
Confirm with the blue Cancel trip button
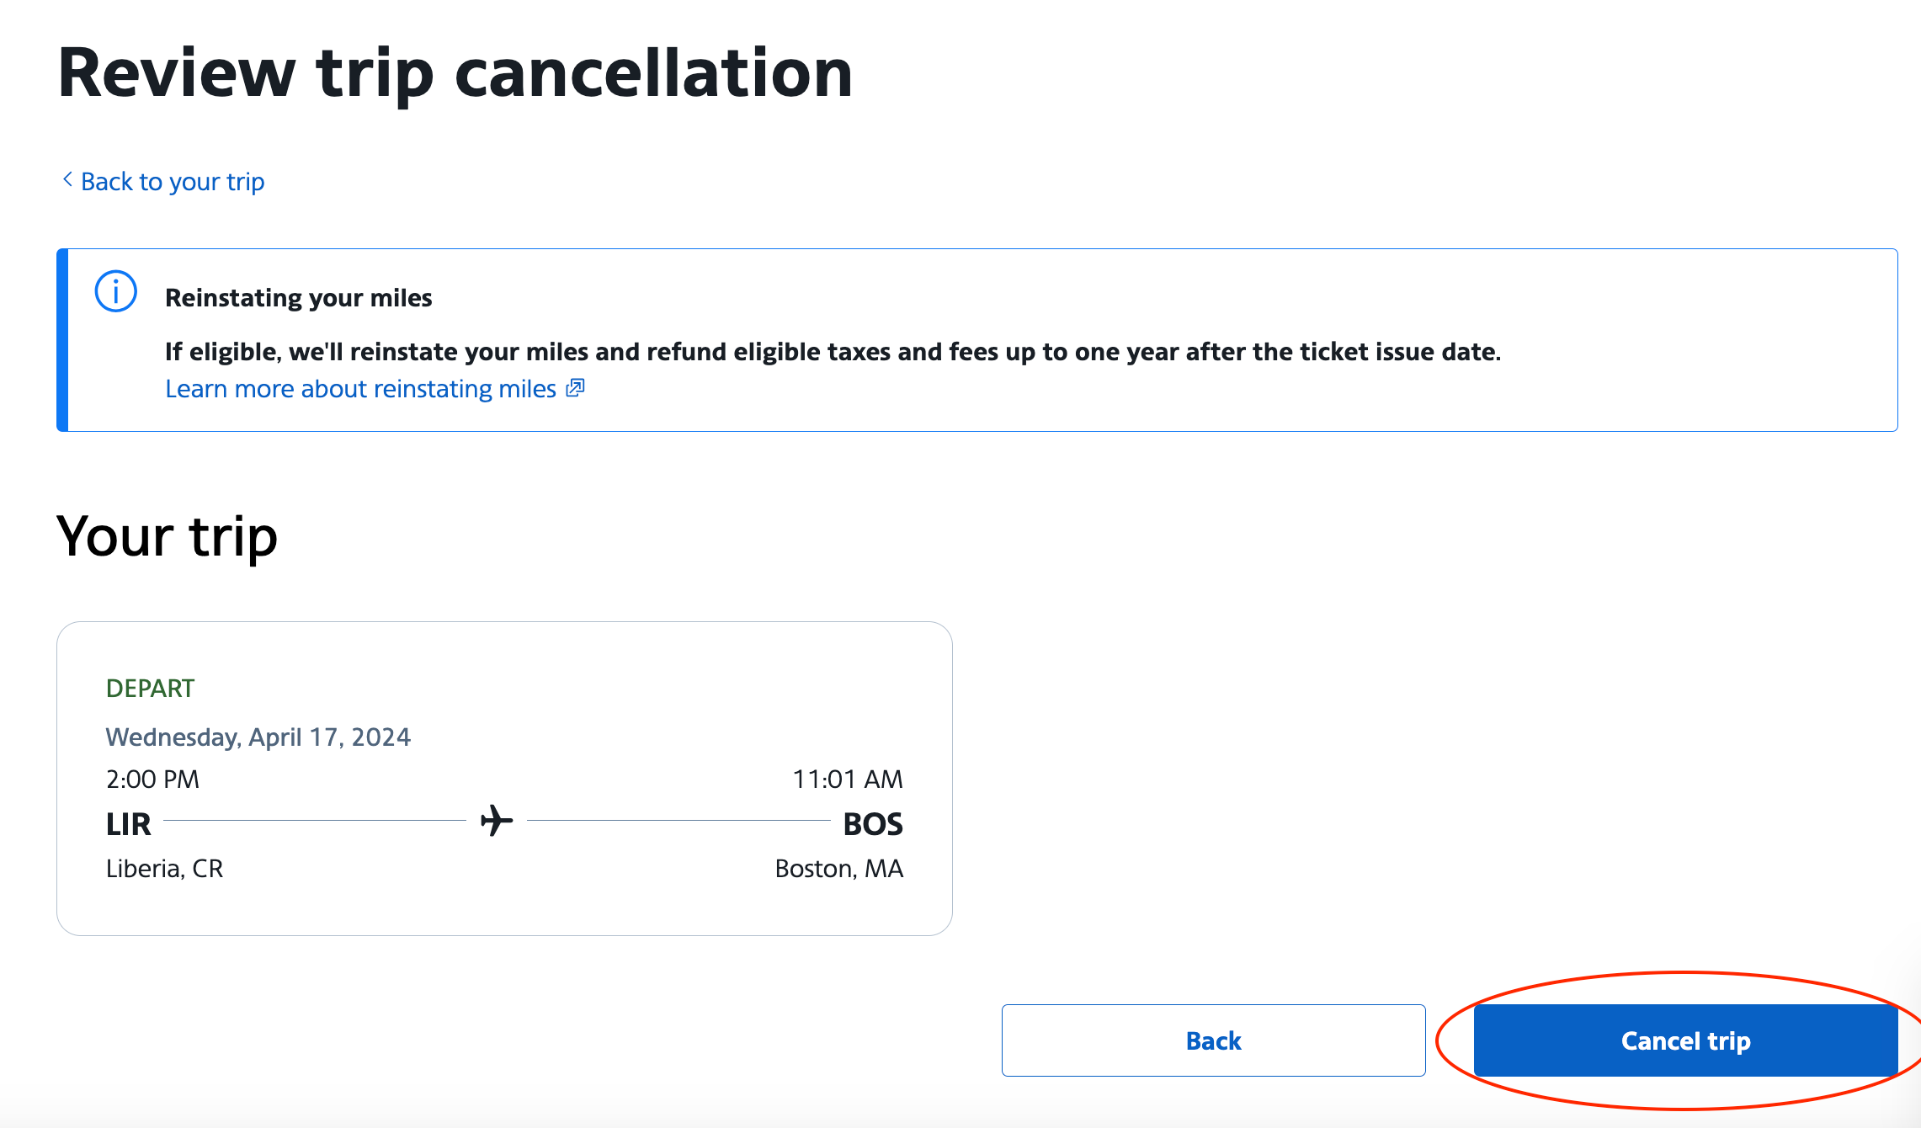click(x=1684, y=1040)
